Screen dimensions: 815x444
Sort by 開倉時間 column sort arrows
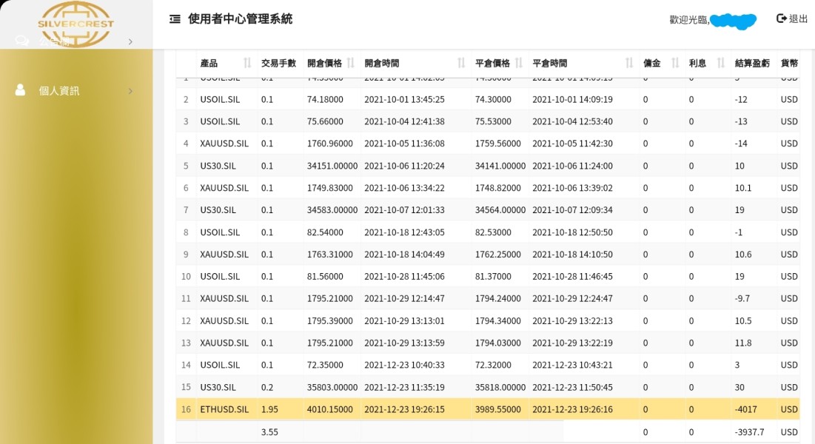point(461,63)
